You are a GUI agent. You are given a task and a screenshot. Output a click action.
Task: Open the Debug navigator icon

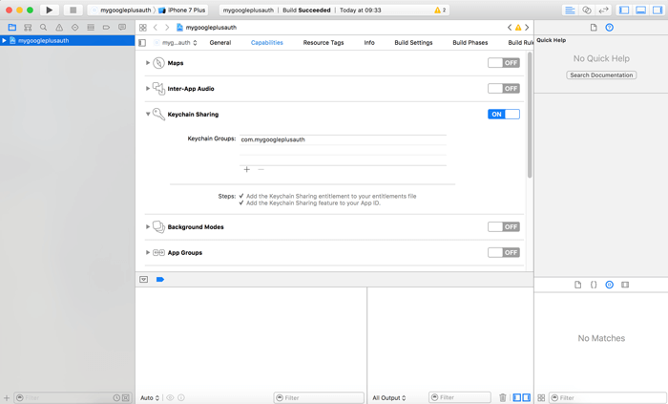pyautogui.click(x=91, y=28)
